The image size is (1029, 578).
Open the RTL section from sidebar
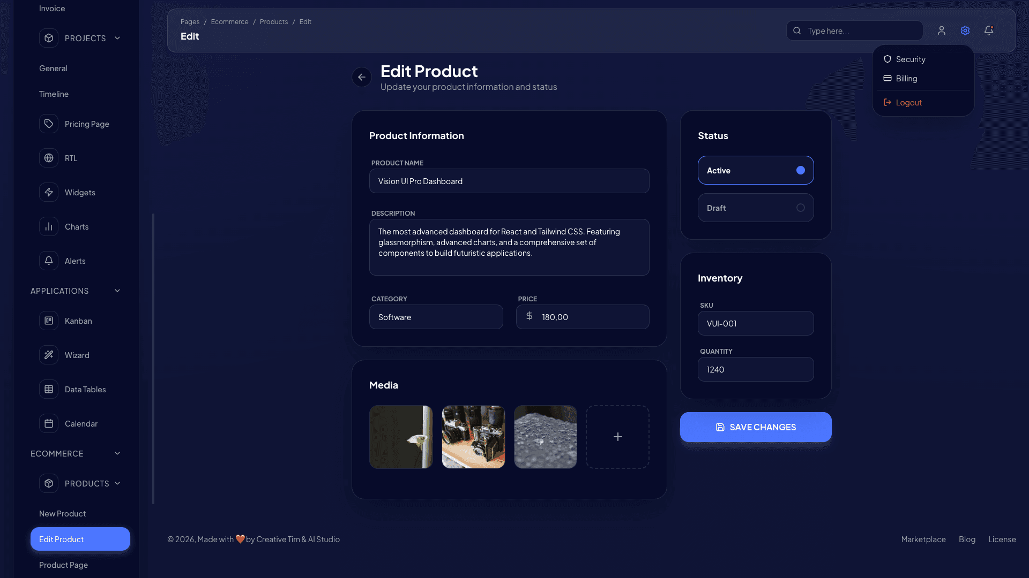click(x=49, y=158)
